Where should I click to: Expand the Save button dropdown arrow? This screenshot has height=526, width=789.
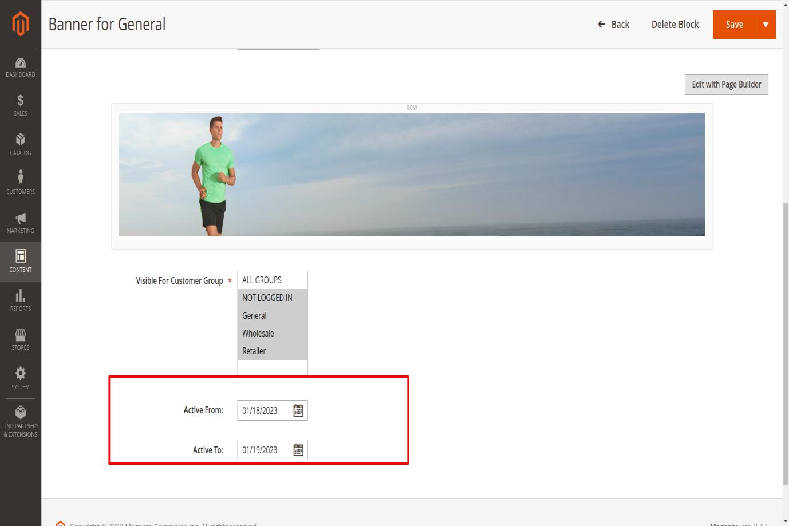click(x=766, y=25)
